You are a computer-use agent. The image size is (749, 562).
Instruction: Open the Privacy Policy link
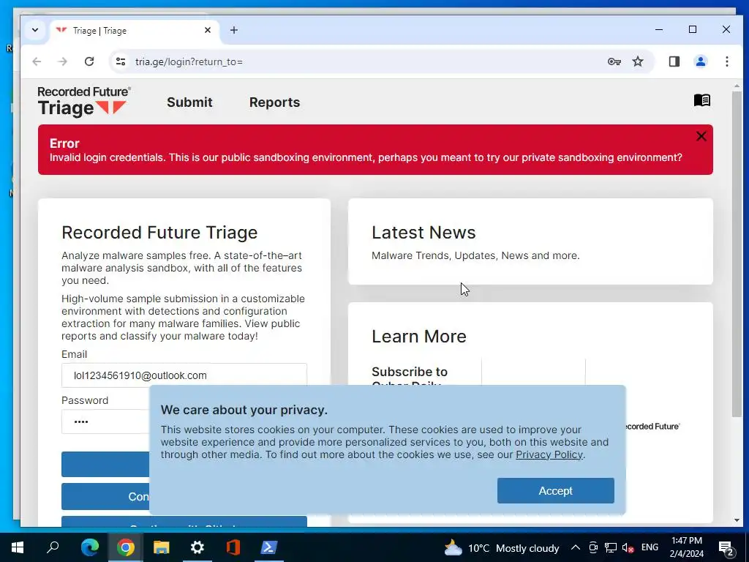pyautogui.click(x=549, y=454)
